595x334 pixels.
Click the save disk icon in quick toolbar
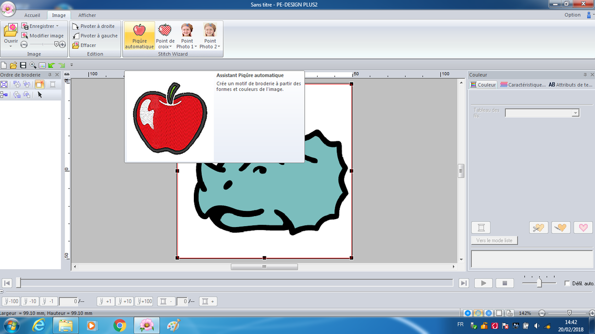[x=23, y=65]
